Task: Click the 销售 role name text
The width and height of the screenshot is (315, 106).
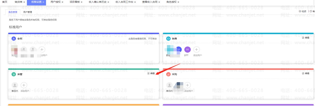Action: pos(174,39)
